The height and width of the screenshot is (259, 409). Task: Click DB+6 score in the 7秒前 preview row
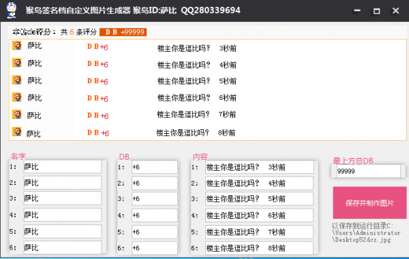tap(97, 116)
